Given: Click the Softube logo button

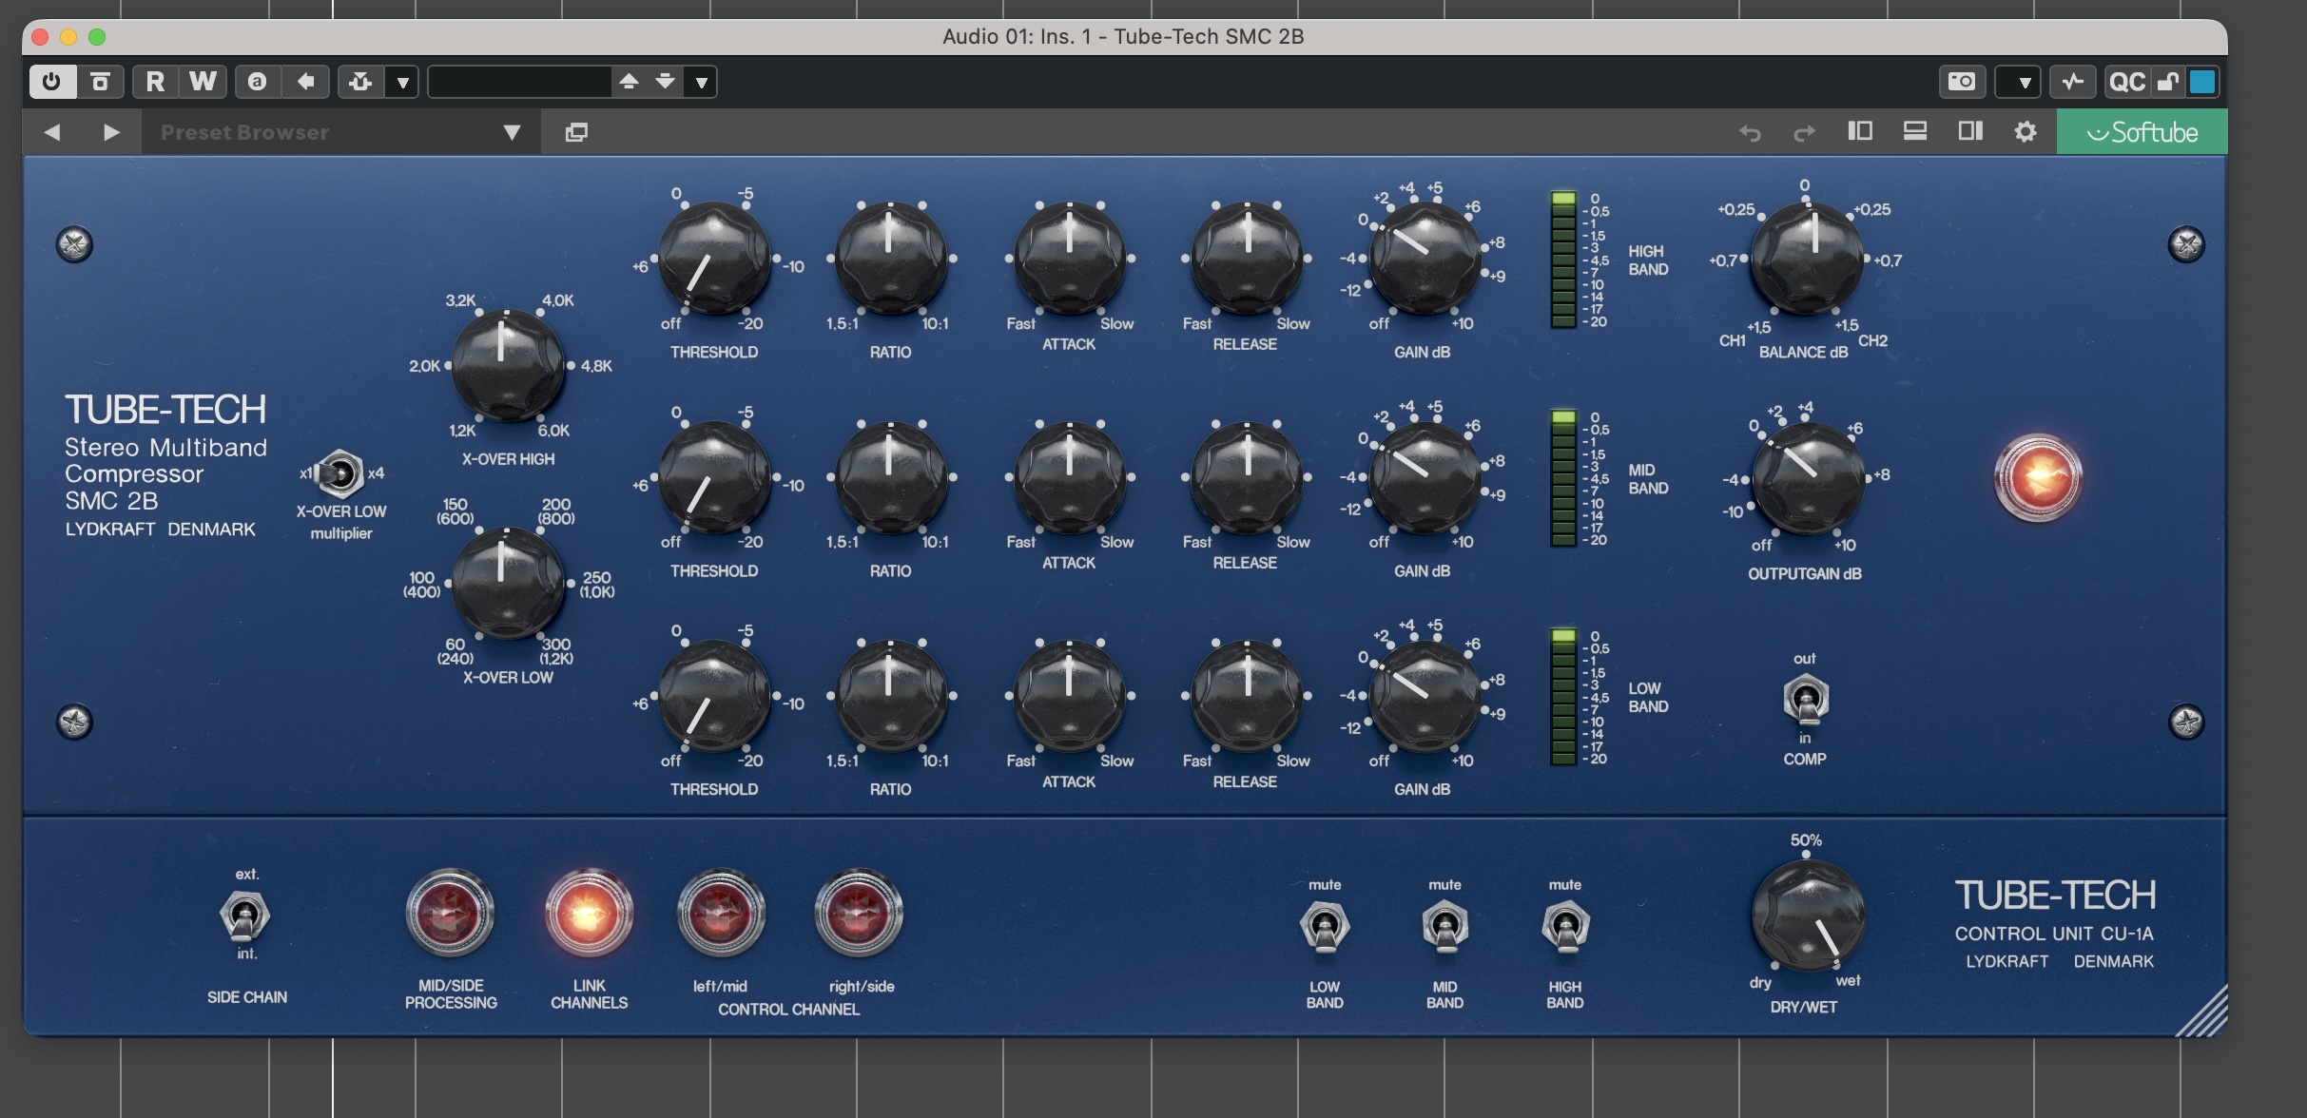Looking at the screenshot, I should 2142,131.
